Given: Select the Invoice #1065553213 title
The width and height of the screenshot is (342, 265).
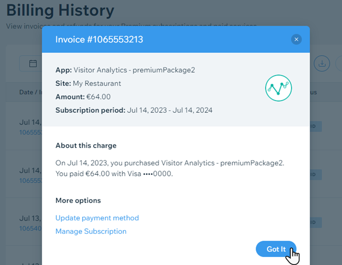Looking at the screenshot, I should point(99,40).
